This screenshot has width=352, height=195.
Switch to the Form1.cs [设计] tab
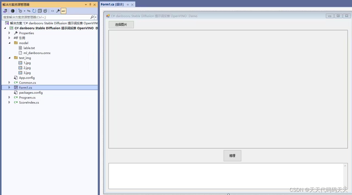(x=111, y=4)
